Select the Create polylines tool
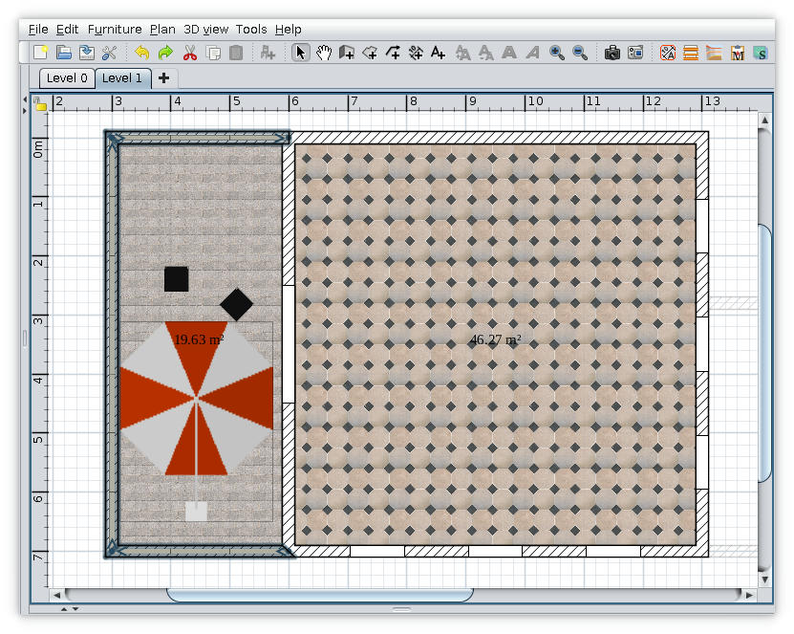The height and width of the screenshot is (634, 794). (x=393, y=53)
